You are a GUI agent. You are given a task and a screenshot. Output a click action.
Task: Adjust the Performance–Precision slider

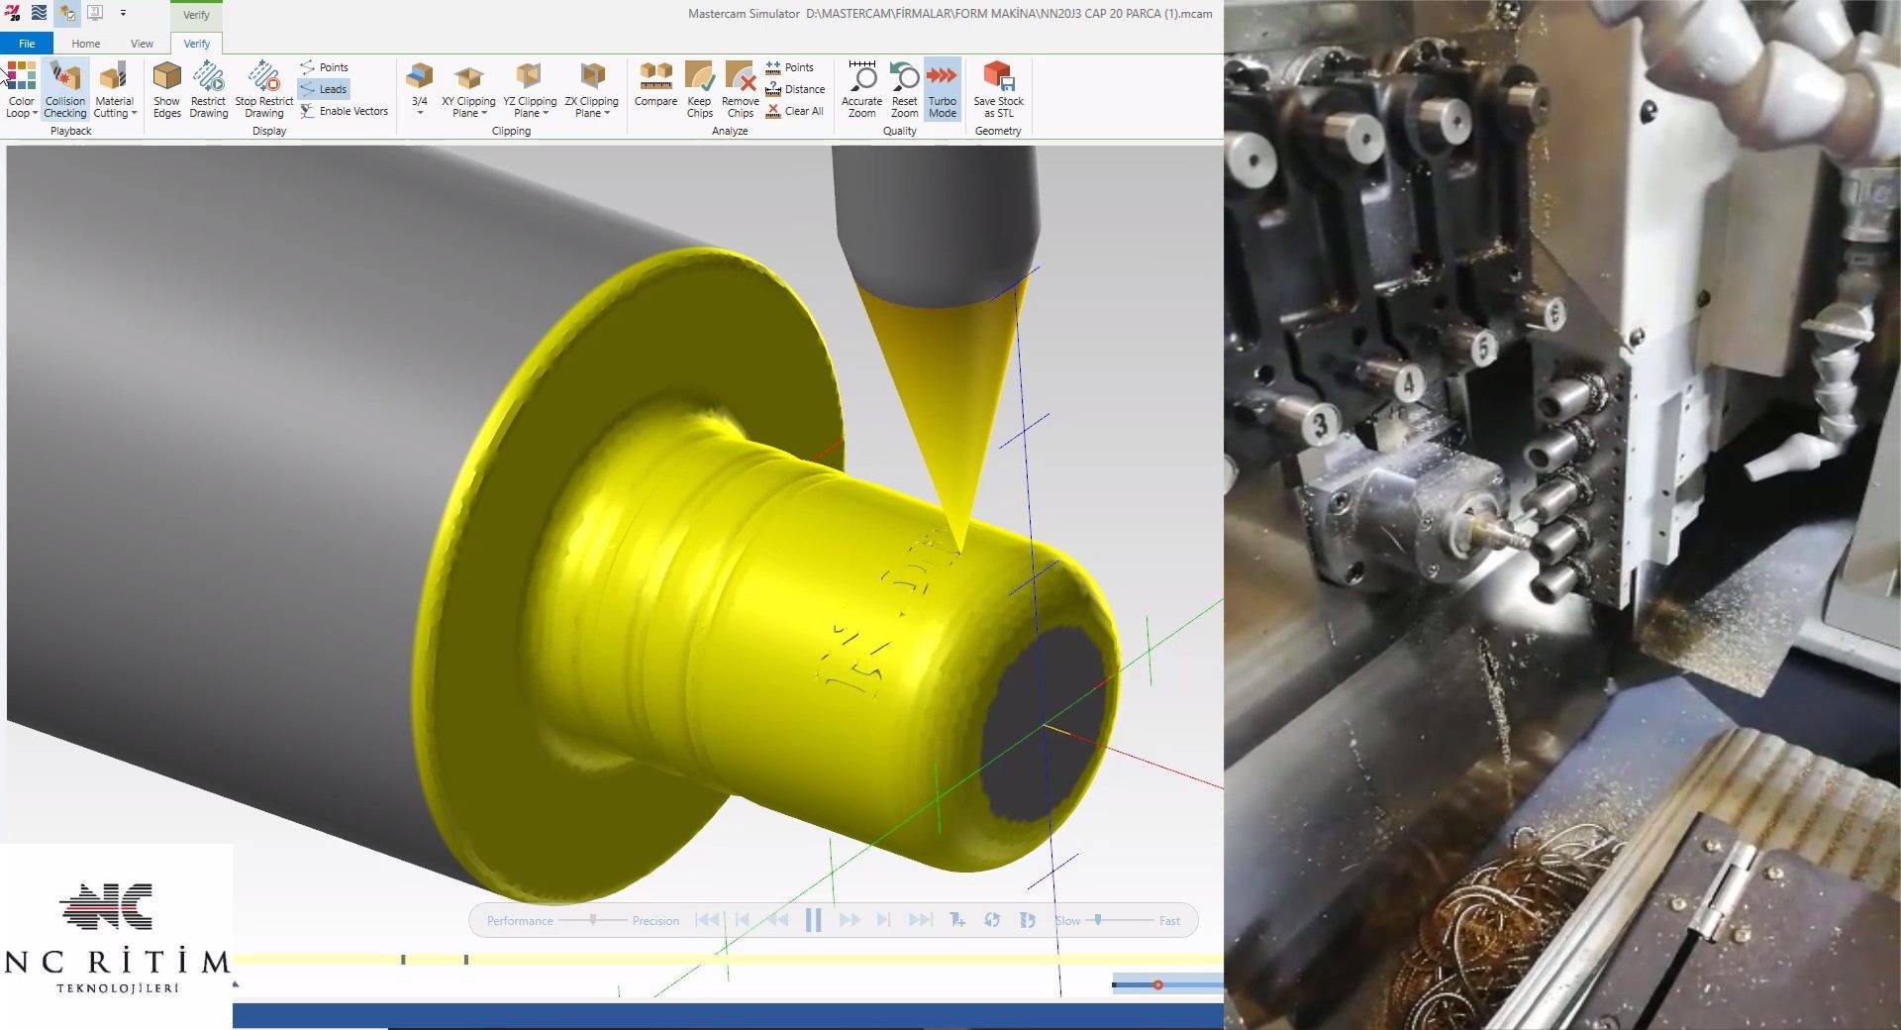(x=593, y=920)
